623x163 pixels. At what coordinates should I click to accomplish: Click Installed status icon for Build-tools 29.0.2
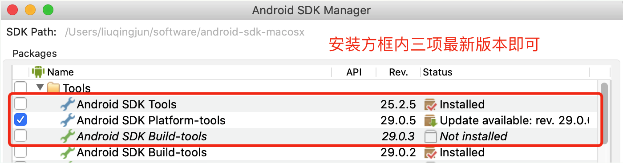tap(430, 152)
